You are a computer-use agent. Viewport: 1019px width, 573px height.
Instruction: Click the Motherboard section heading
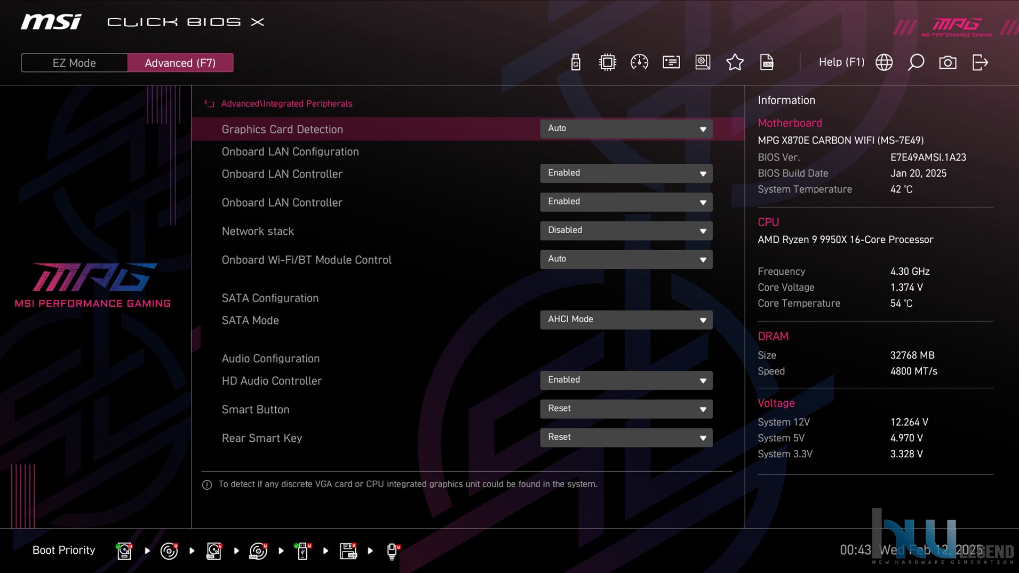point(790,123)
